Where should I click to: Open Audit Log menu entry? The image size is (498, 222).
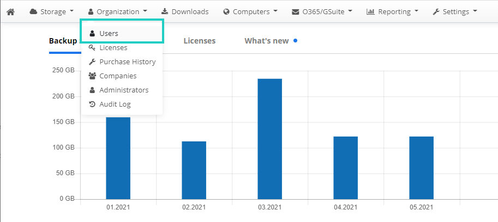[122, 104]
